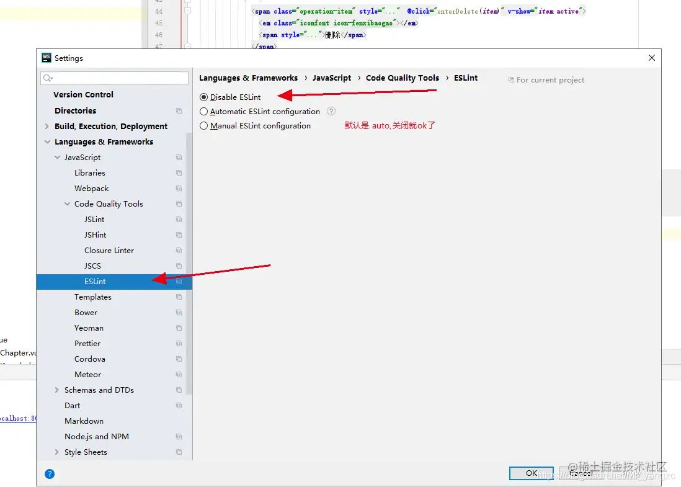Image resolution: width=681 pixels, height=487 pixels.
Task: Click project-level icon beside Schemas and DTDs
Action: pos(179,390)
